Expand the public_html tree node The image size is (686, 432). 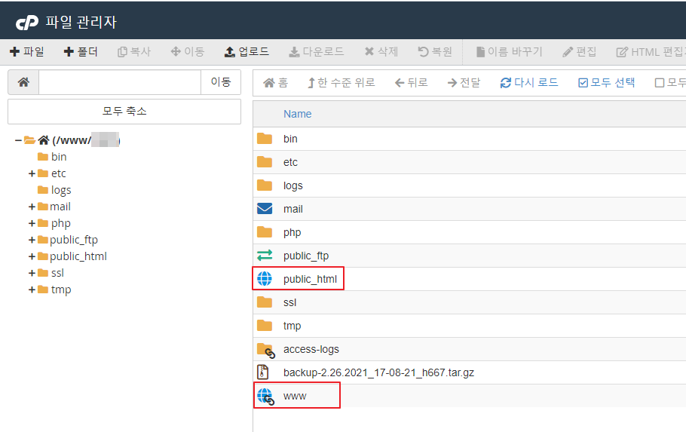point(32,256)
